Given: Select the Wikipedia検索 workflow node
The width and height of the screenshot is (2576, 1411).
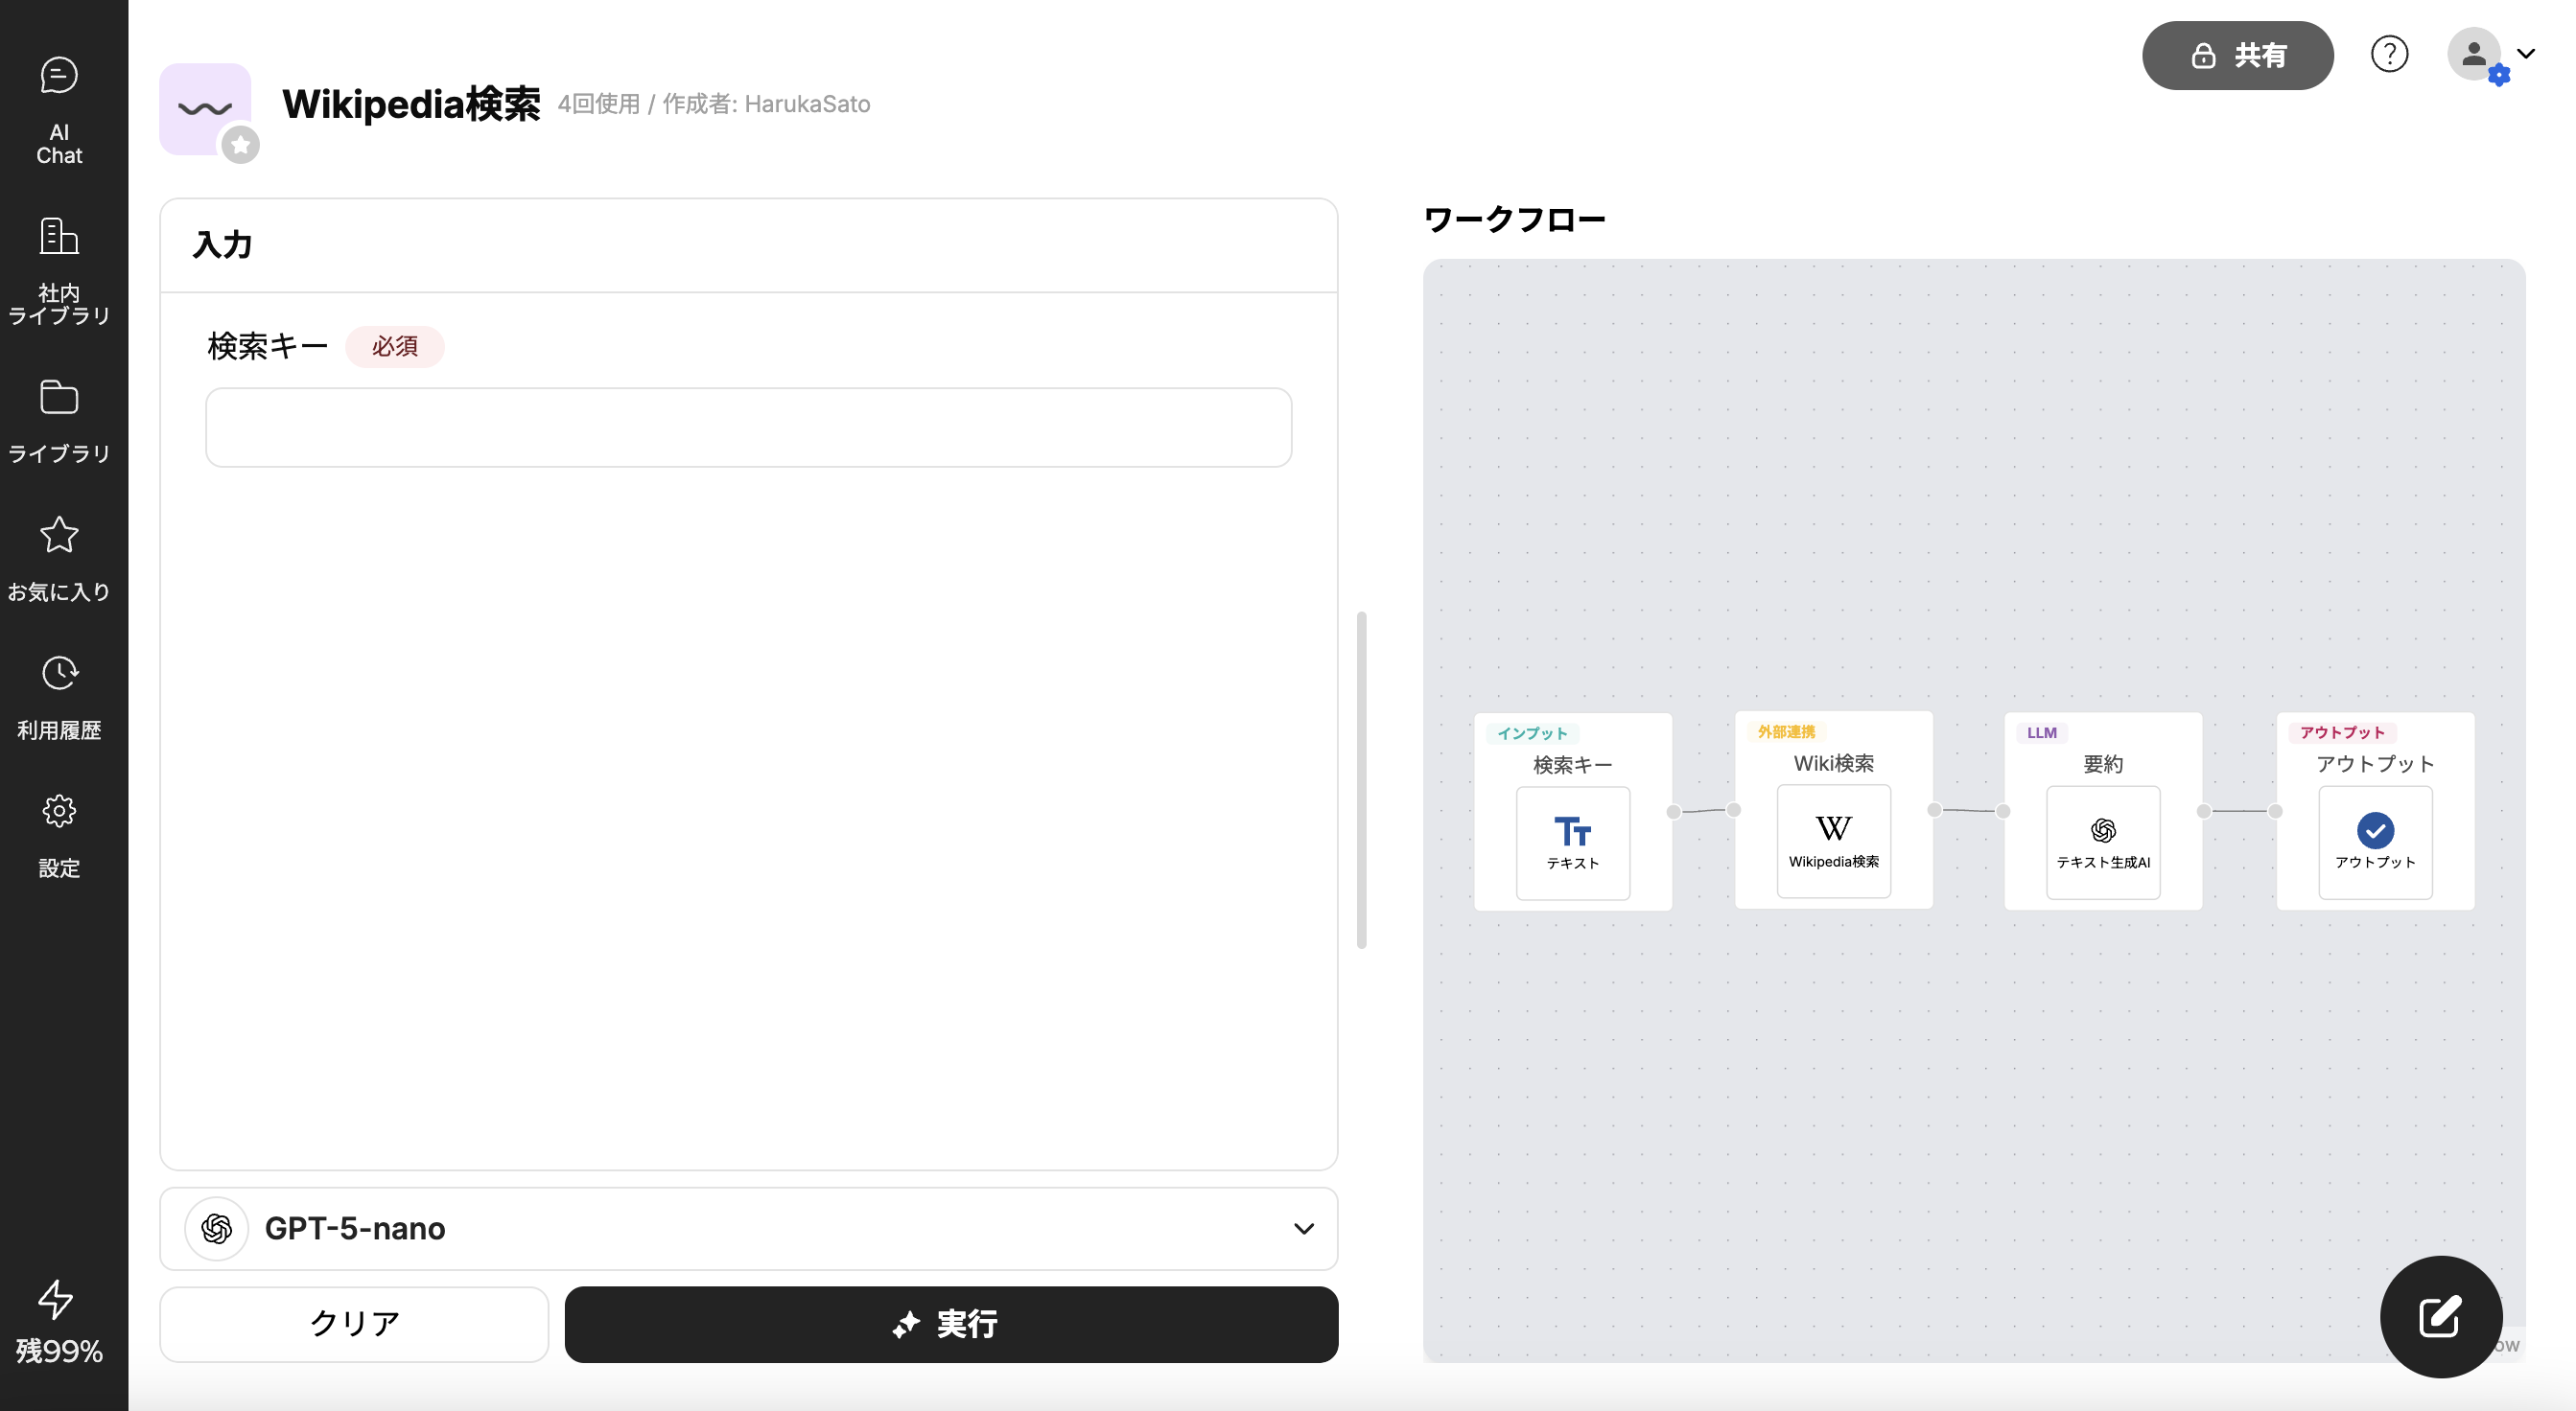Looking at the screenshot, I should [x=1833, y=842].
